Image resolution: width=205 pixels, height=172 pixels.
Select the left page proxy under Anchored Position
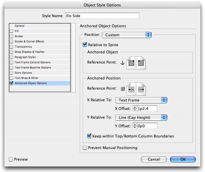[131, 89]
